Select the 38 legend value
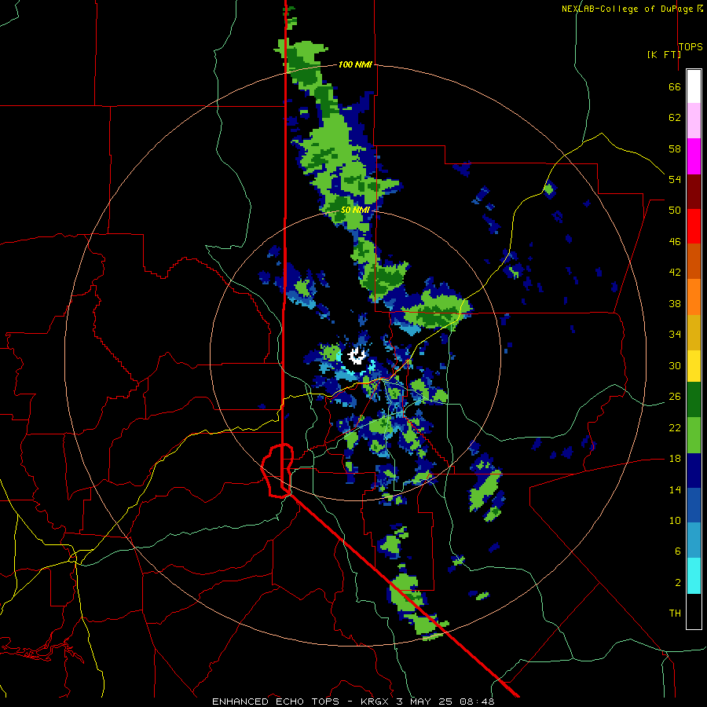707x707 pixels. [x=675, y=304]
